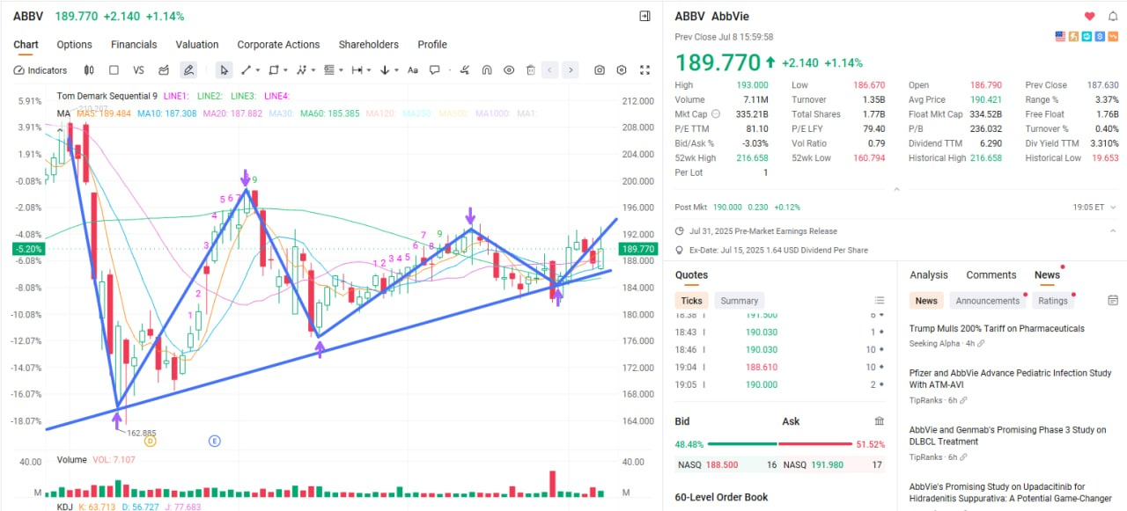Expand the Fibonacci tool dropdown
Image resolution: width=1127 pixels, height=511 pixels.
(341, 70)
